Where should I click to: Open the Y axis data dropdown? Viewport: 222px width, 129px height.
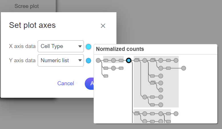(x=60, y=60)
